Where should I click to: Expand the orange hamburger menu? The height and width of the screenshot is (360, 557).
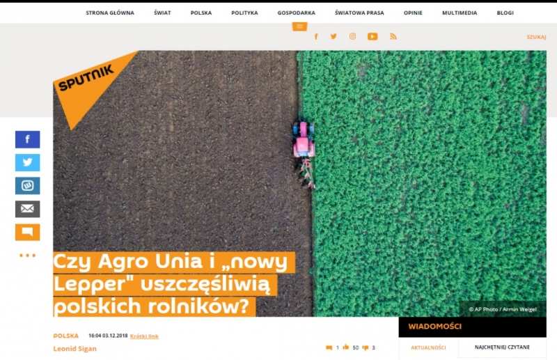tap(299, 26)
